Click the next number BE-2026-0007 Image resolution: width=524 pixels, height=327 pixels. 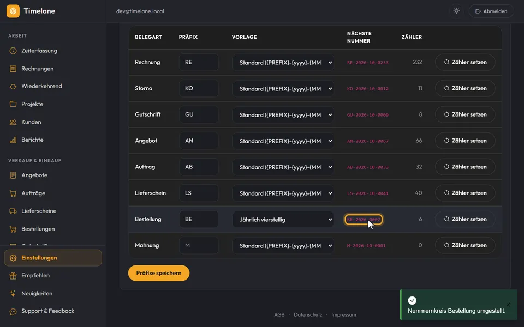click(x=364, y=220)
